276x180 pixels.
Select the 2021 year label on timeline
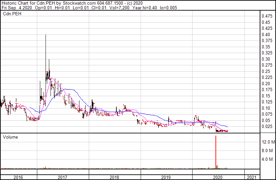[x=252, y=177]
